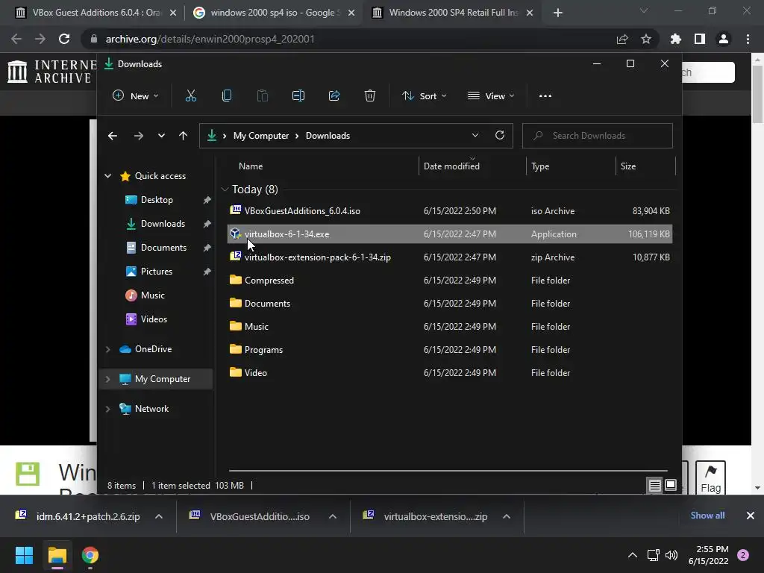Viewport: 764px width, 573px height.
Task: Click Chrome's reload page button
Action: tap(64, 39)
